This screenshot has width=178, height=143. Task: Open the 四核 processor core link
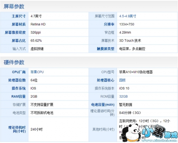click(122, 80)
